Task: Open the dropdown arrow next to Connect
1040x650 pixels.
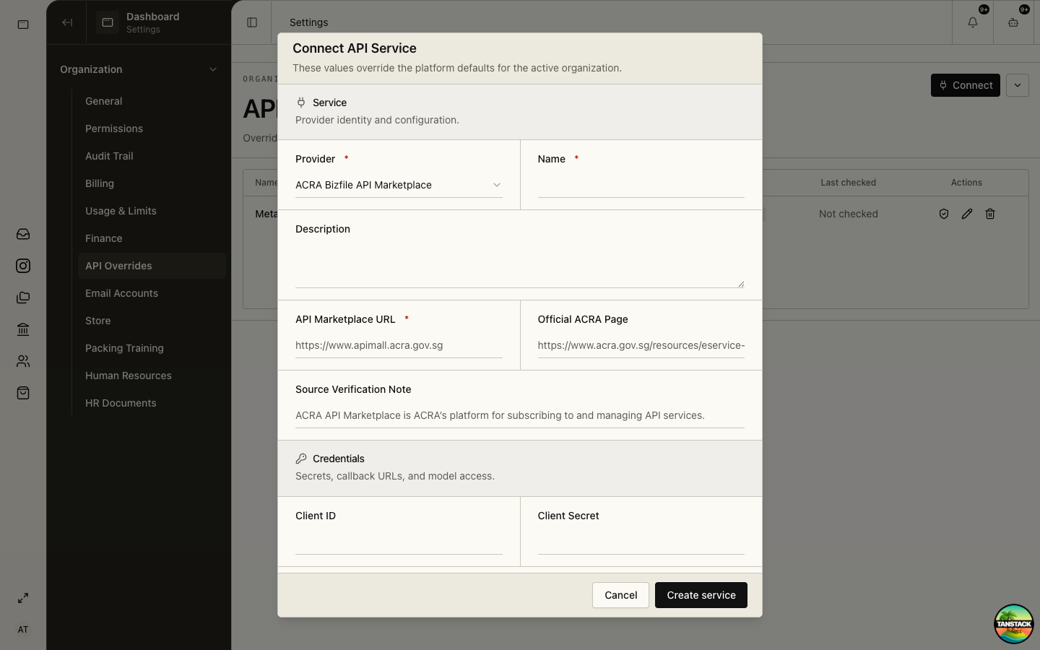Action: [x=1018, y=85]
